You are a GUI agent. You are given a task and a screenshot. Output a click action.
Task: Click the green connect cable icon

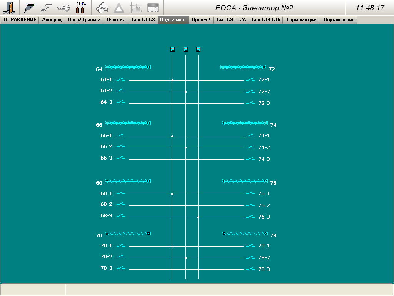coord(29,8)
